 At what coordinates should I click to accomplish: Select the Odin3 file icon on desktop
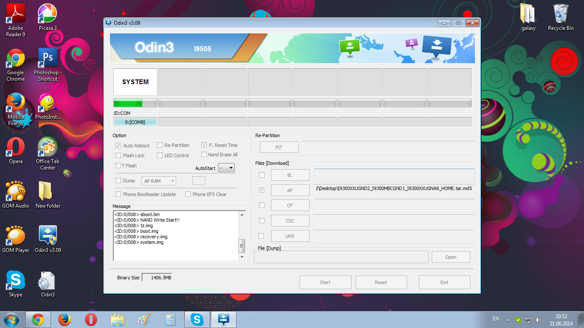[48, 284]
